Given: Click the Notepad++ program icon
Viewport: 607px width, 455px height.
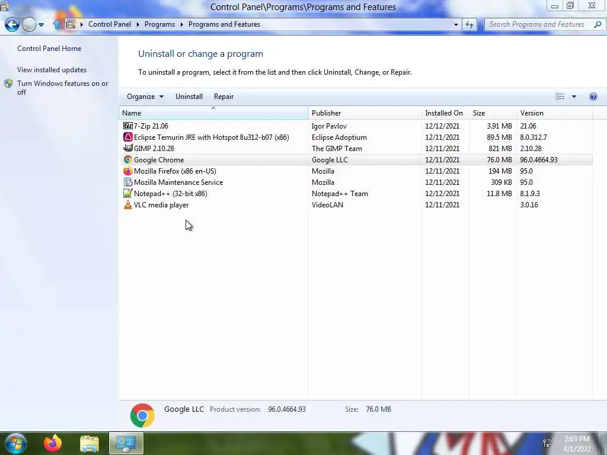Looking at the screenshot, I should click(128, 193).
